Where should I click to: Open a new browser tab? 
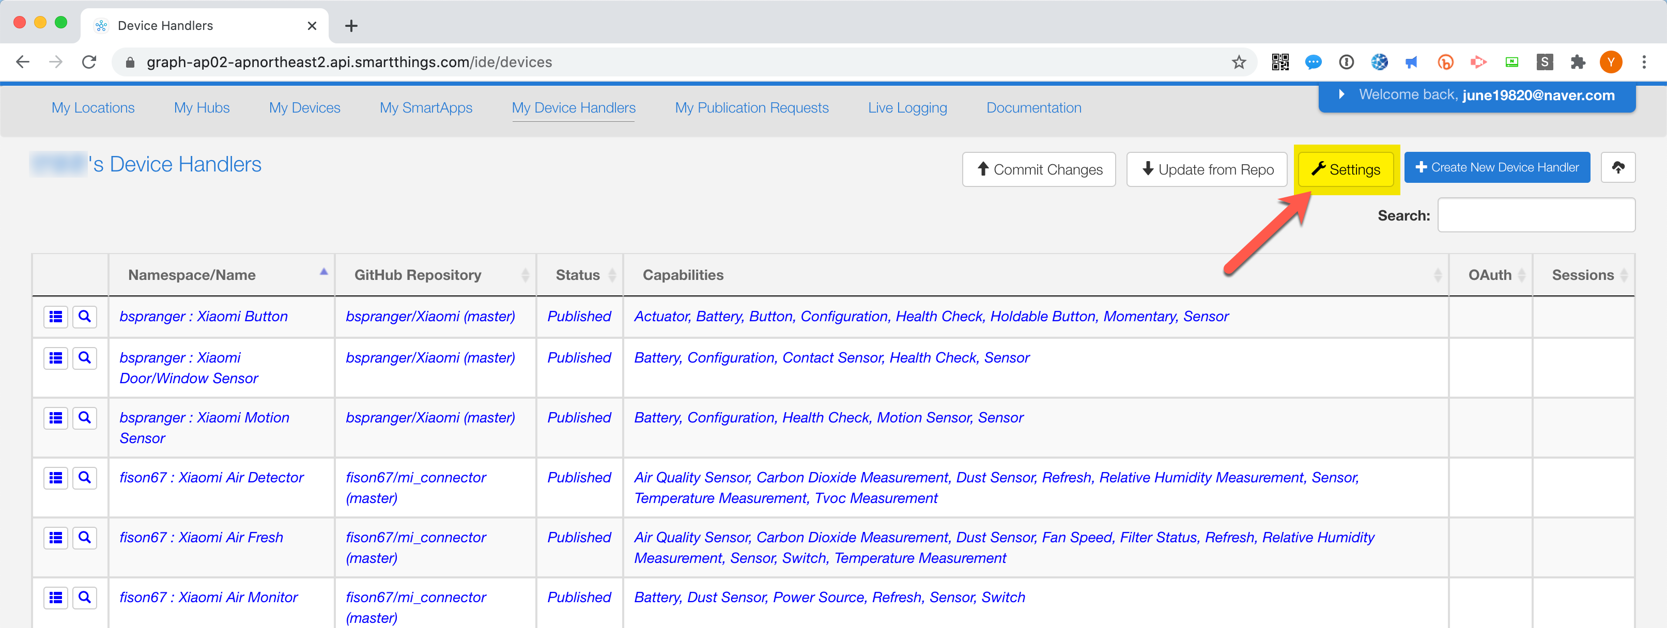[x=351, y=26]
